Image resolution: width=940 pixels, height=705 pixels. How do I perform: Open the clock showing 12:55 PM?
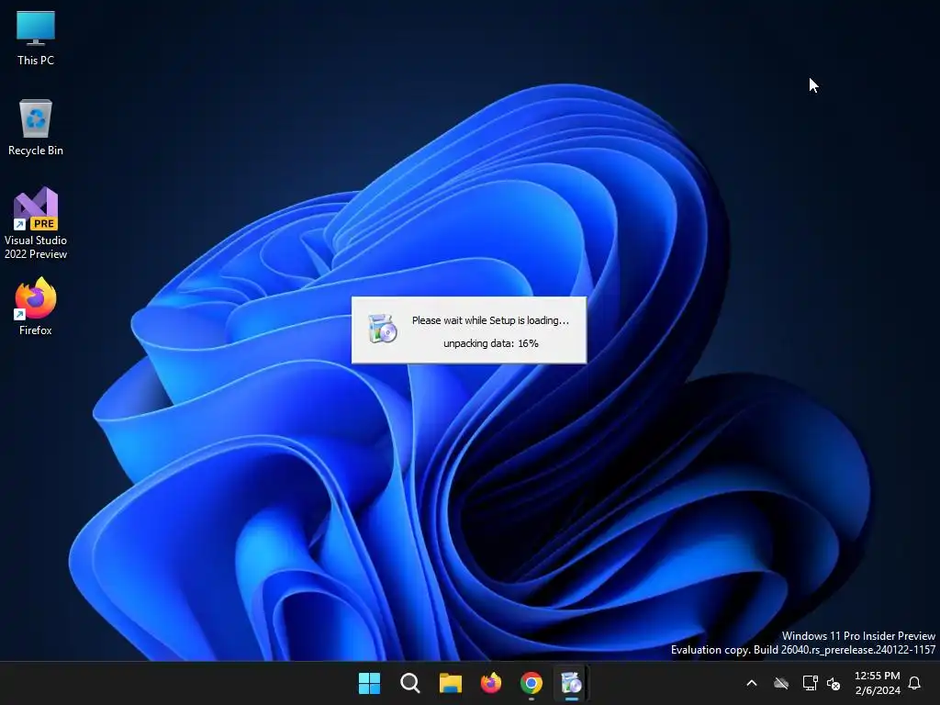877,683
